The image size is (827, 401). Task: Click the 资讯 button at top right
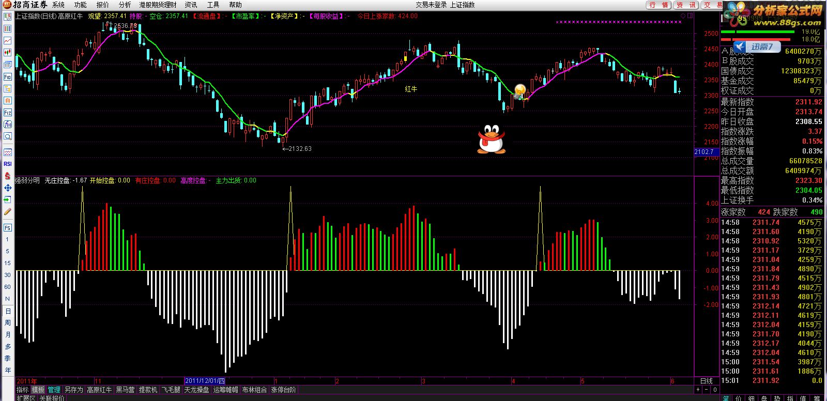pos(686,5)
